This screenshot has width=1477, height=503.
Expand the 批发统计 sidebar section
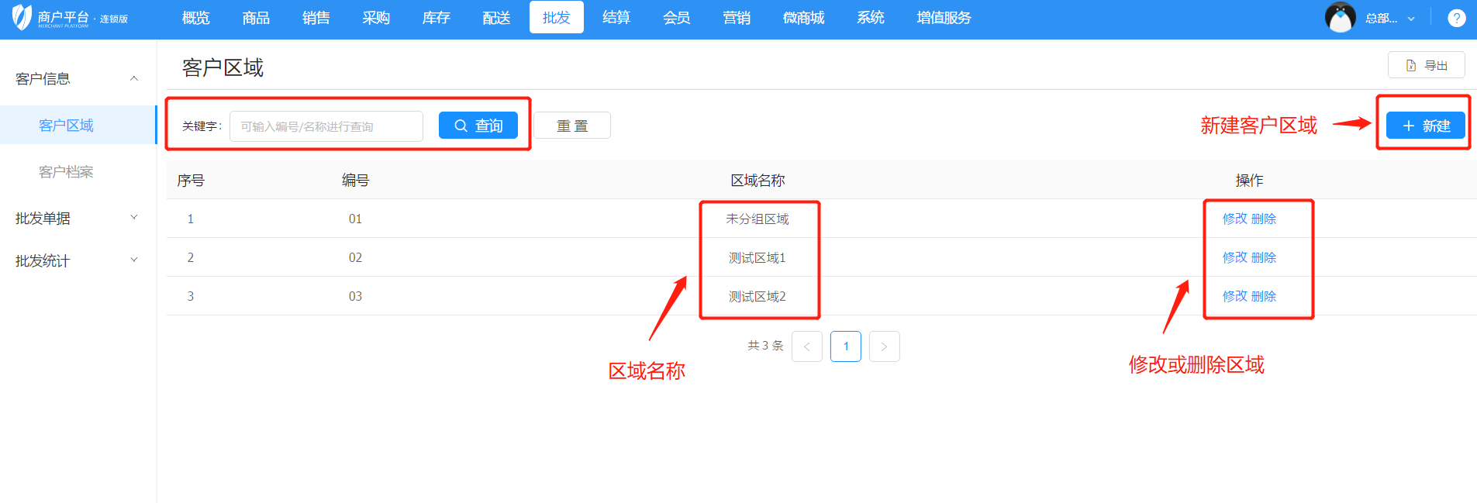point(134,260)
